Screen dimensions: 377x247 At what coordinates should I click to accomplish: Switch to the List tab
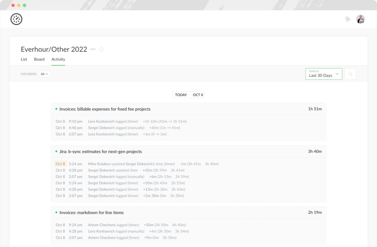click(24, 59)
